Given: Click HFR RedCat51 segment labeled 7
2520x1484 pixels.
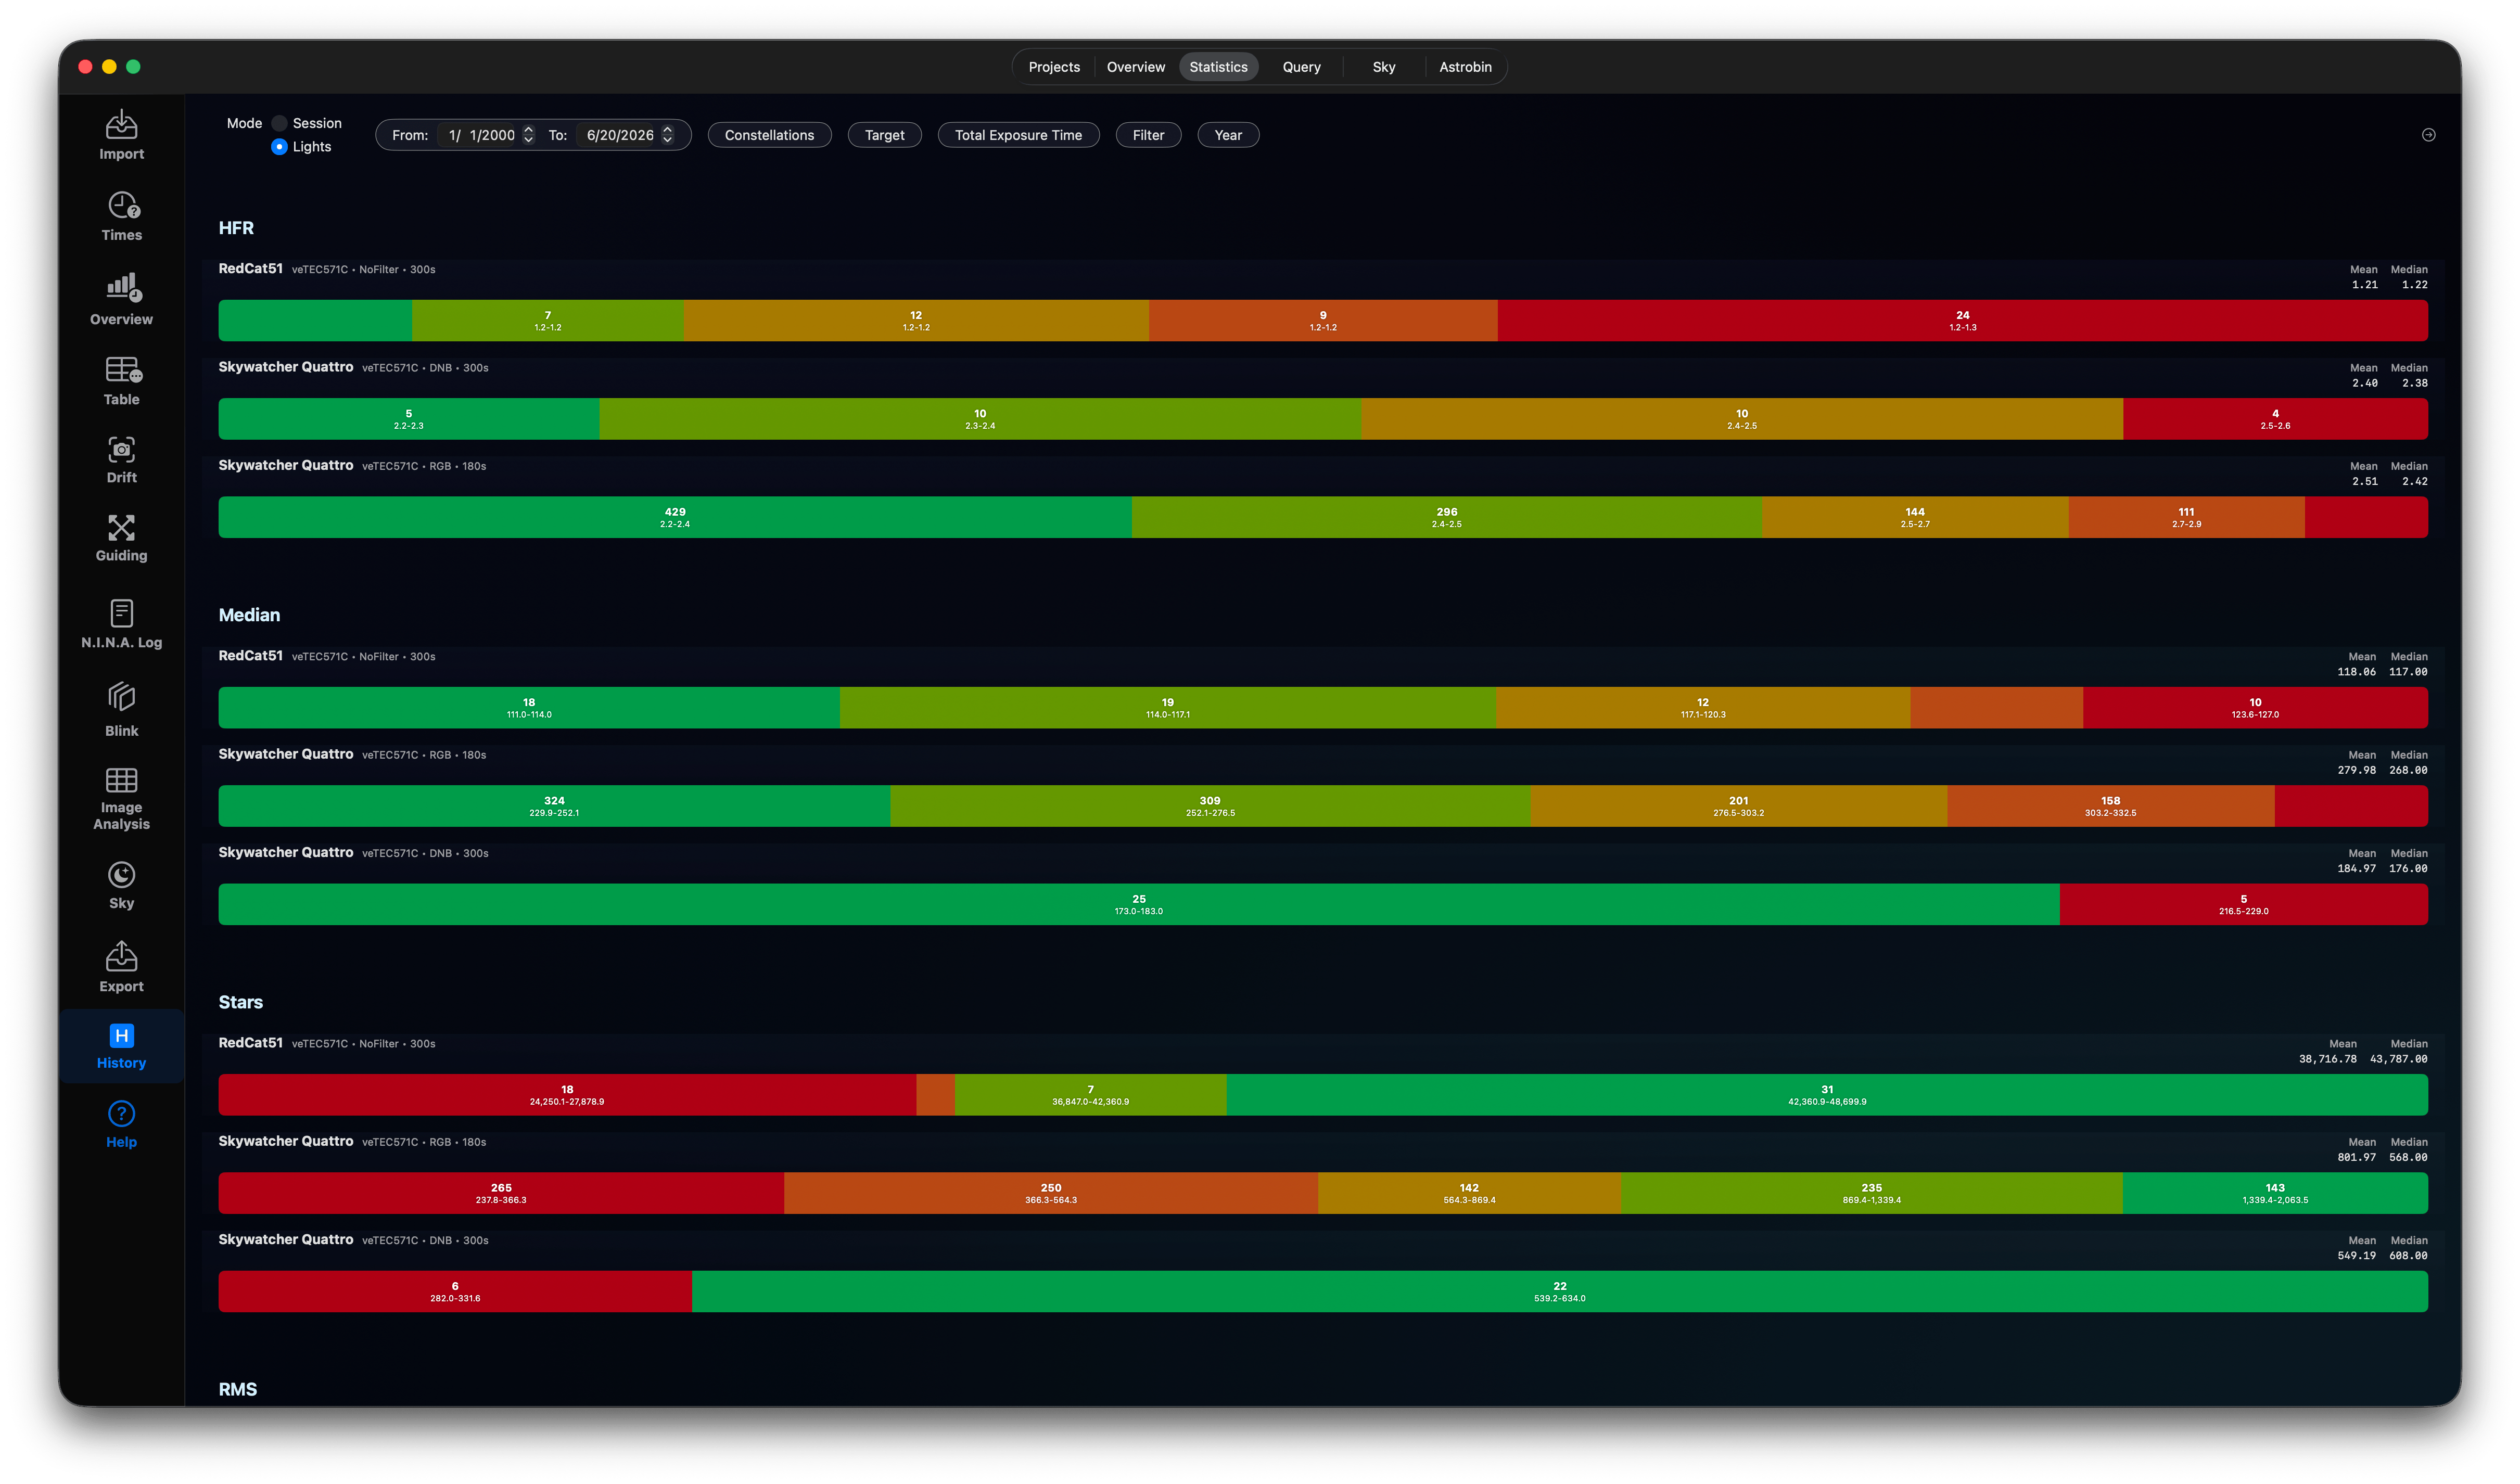Looking at the screenshot, I should (547, 320).
